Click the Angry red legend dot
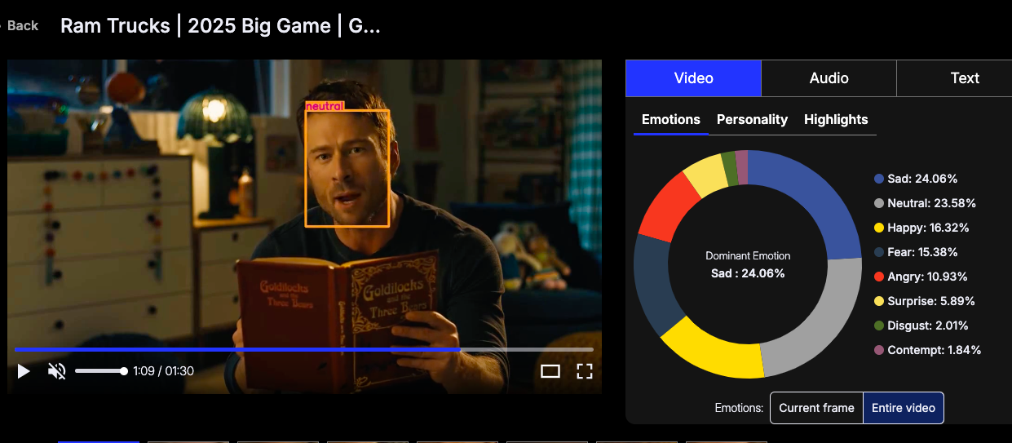 [878, 277]
